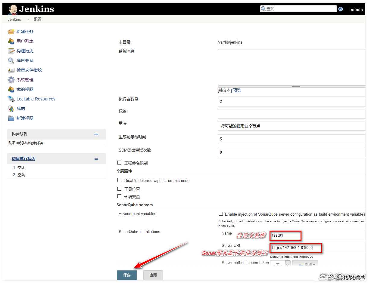Click the 队列中没有构建任务 queue message
This screenshot has width=368, height=283.
click(x=26, y=143)
